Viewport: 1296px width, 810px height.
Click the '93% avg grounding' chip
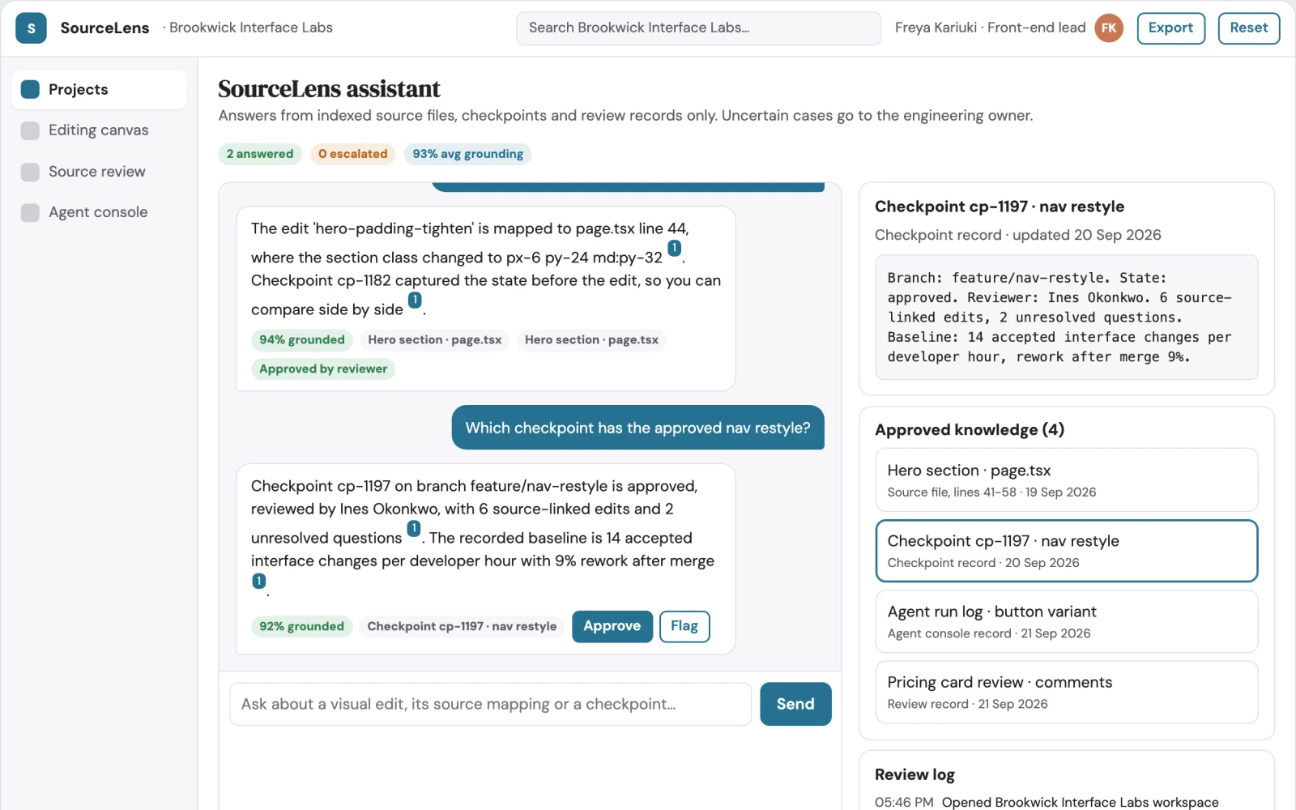(468, 154)
